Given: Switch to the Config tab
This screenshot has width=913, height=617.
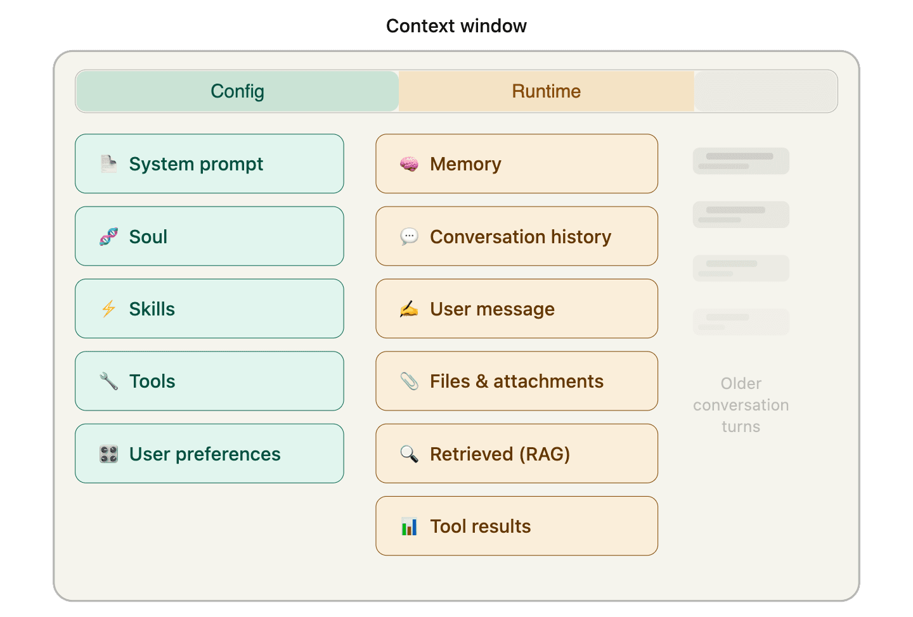Looking at the screenshot, I should 236,91.
